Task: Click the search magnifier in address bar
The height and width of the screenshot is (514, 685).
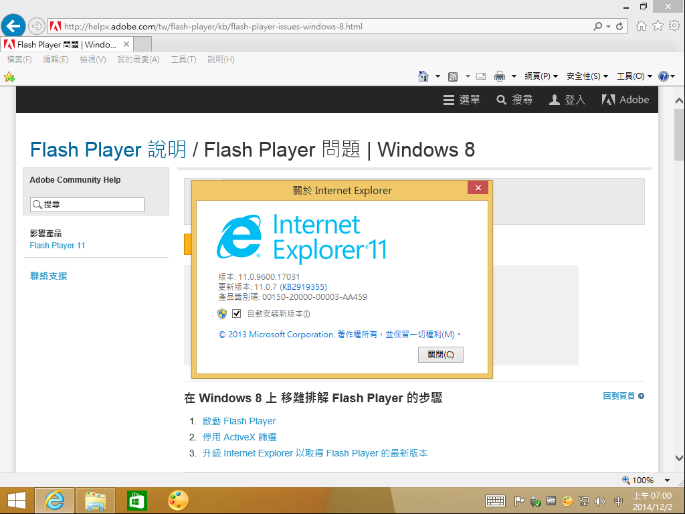Action: [597, 26]
